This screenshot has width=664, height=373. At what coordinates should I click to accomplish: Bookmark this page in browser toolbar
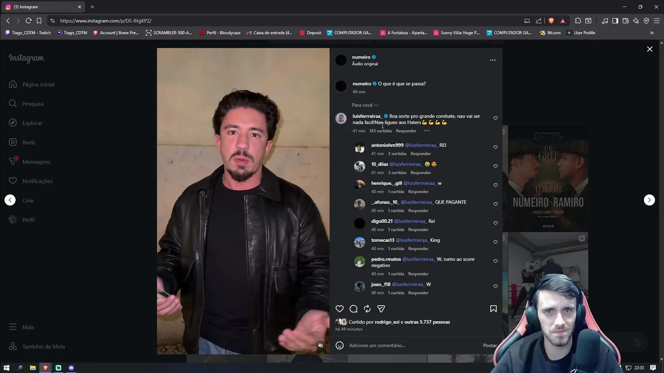[x=39, y=21]
